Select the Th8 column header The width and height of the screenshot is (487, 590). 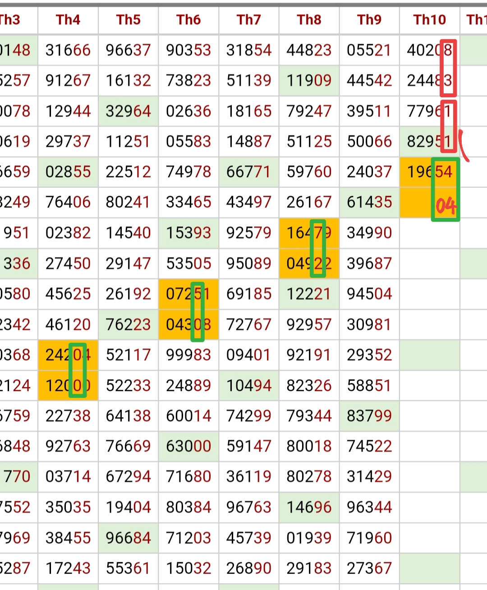pos(309,19)
